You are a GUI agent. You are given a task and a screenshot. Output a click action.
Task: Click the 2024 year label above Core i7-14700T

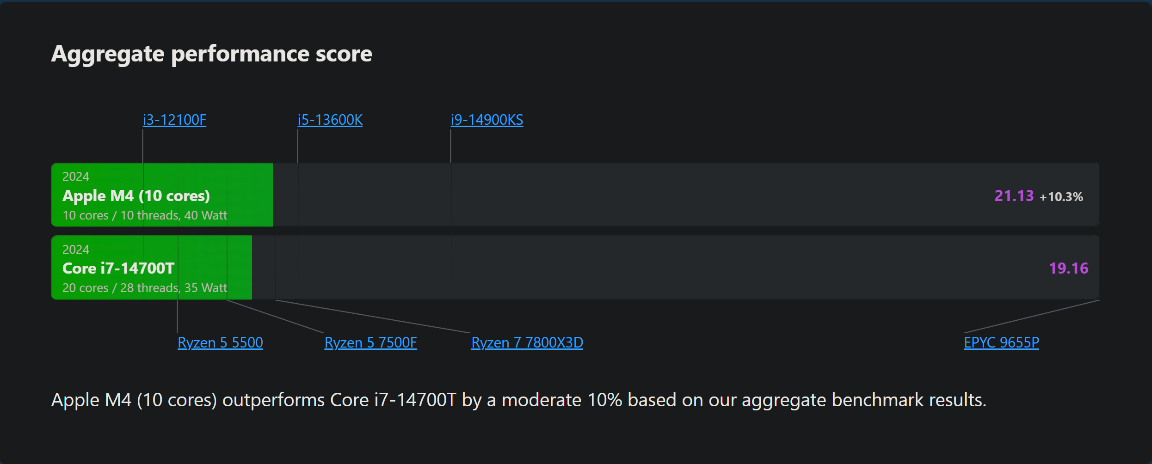click(x=76, y=250)
